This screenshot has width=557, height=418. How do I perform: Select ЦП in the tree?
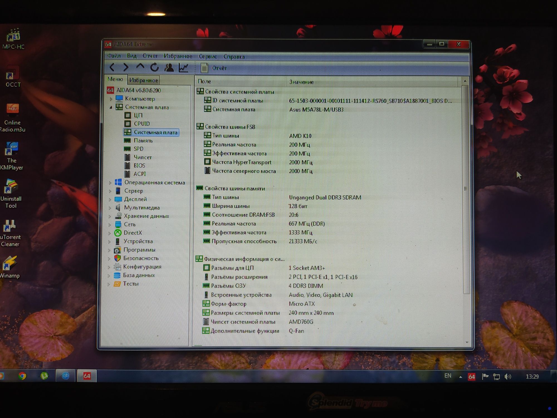point(134,115)
